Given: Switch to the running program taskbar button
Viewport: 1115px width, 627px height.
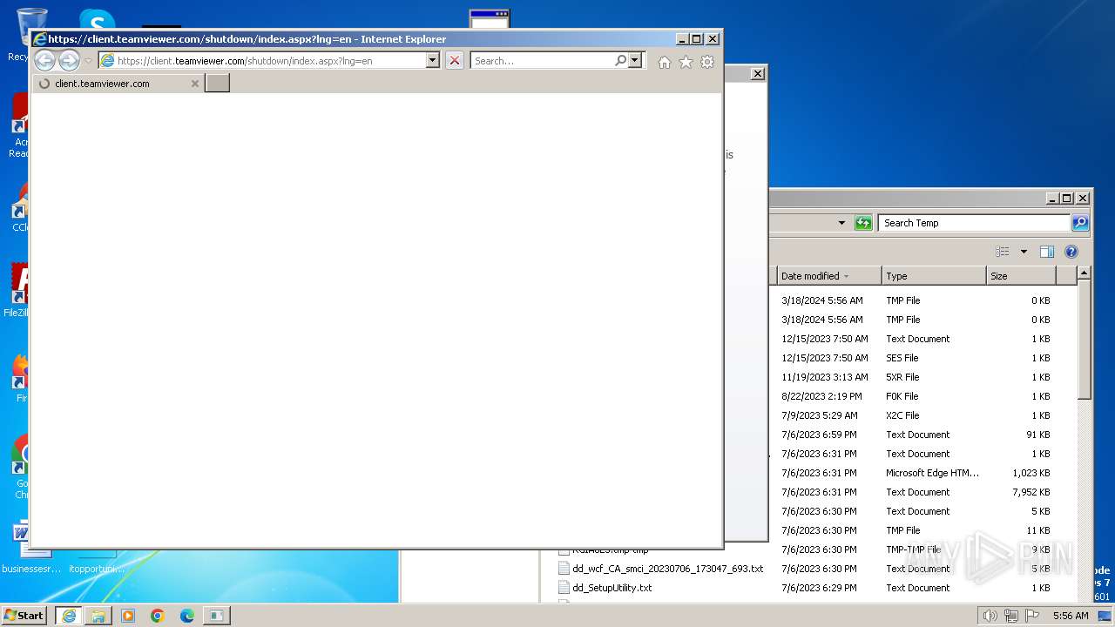Looking at the screenshot, I should point(217,615).
